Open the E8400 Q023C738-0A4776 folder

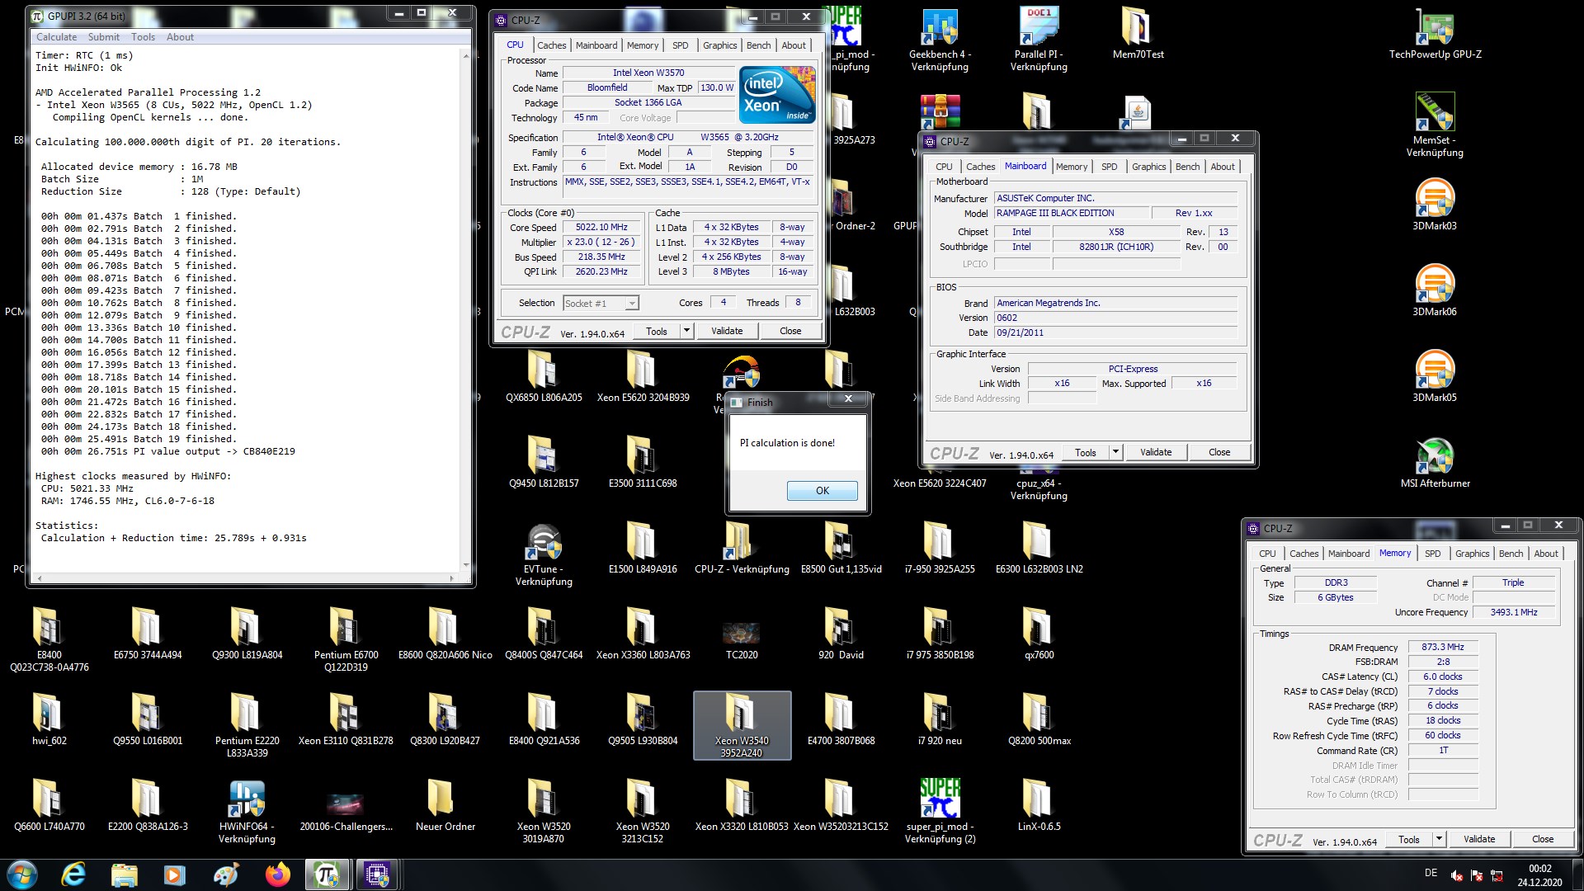[49, 640]
